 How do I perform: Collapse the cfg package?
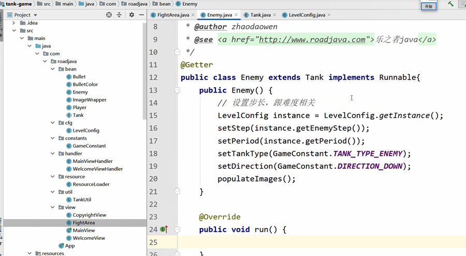pyautogui.click(x=53, y=123)
